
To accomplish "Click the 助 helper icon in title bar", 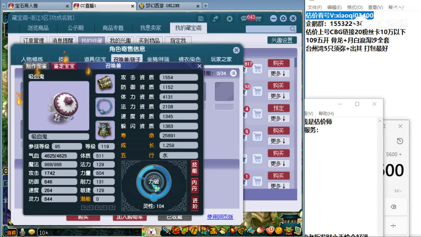I will (x=201, y=19).
